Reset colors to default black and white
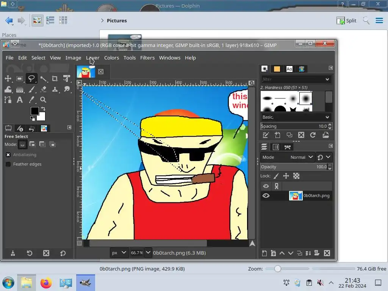388x291 pixels. coord(33,119)
